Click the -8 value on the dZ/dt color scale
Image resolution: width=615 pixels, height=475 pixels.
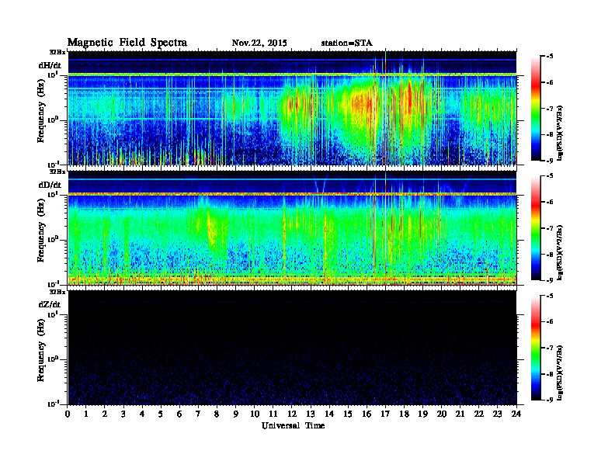[x=550, y=373]
